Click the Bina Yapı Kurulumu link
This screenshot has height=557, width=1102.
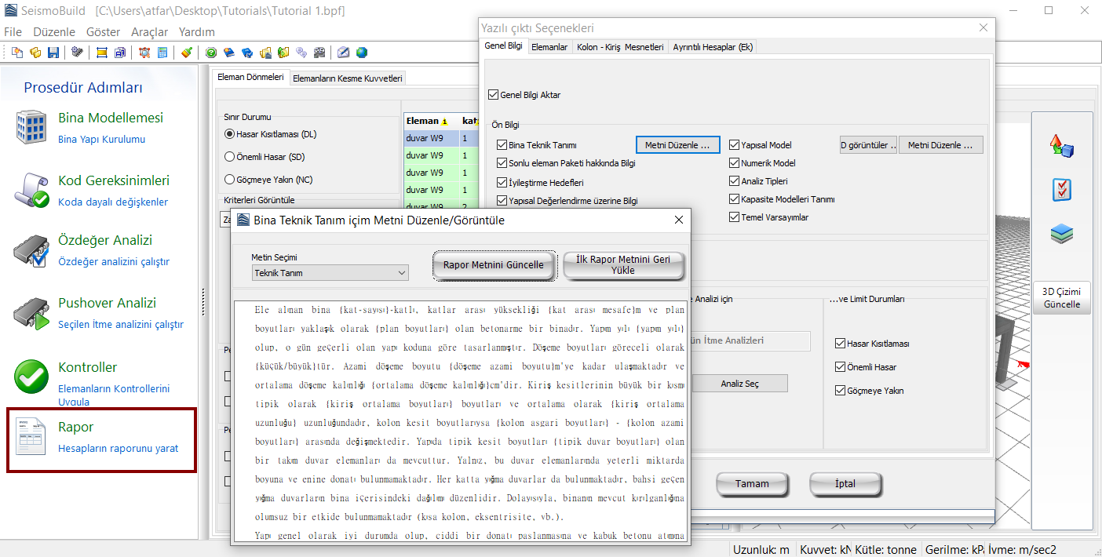101,140
